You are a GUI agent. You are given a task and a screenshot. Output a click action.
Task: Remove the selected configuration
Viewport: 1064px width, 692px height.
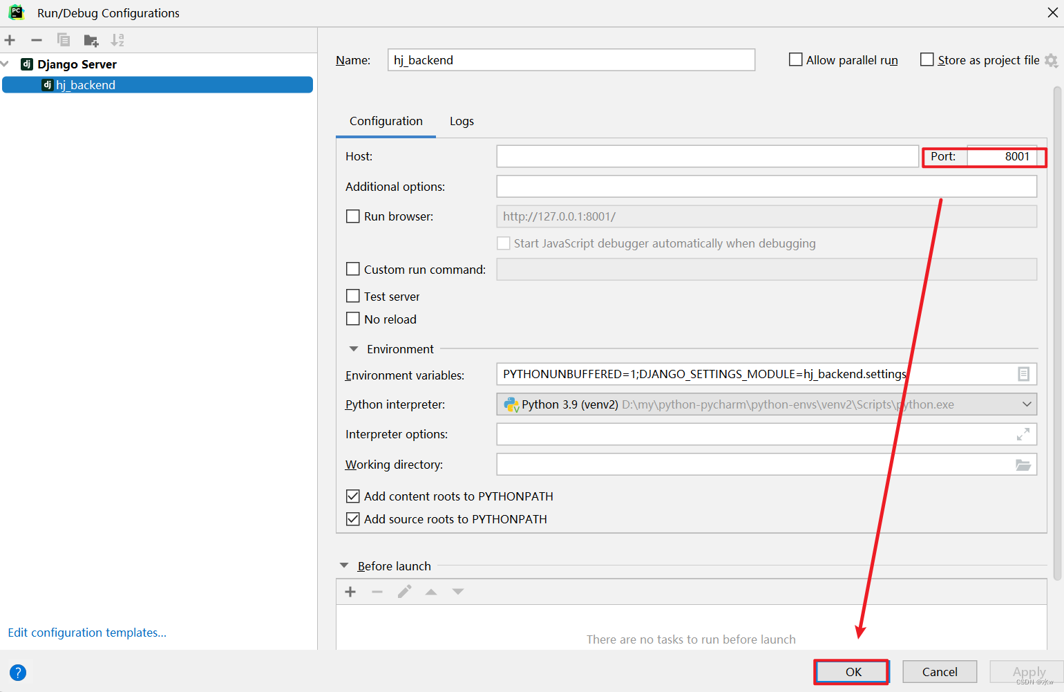[x=37, y=40]
